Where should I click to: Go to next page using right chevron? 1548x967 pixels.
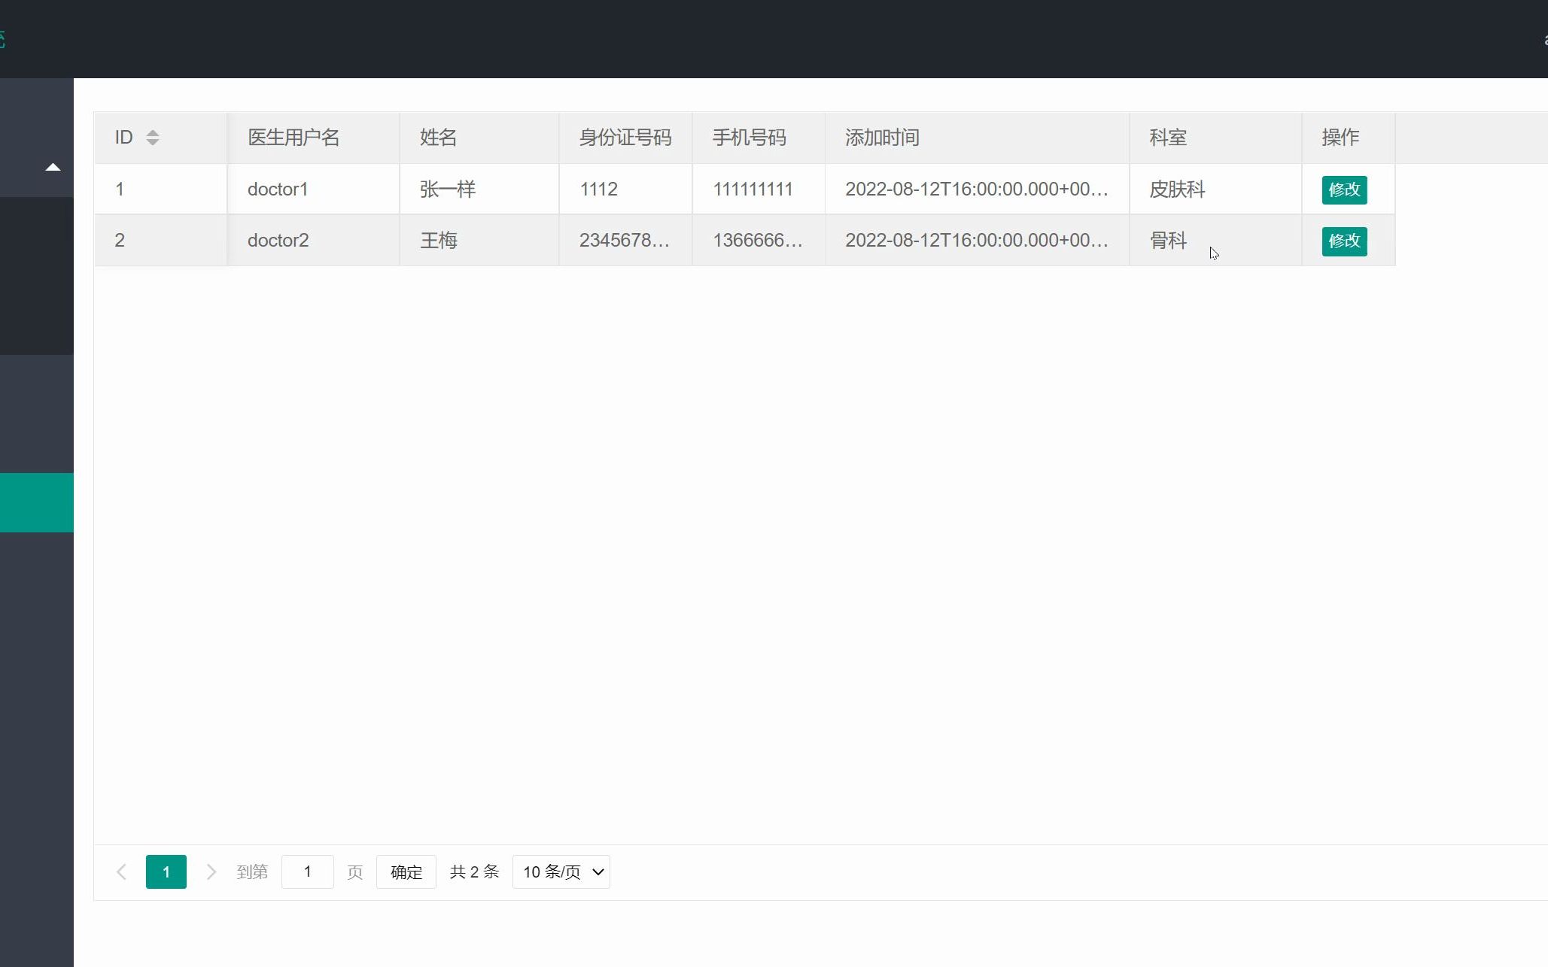click(x=211, y=872)
